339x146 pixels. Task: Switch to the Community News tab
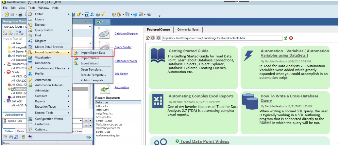[188, 30]
